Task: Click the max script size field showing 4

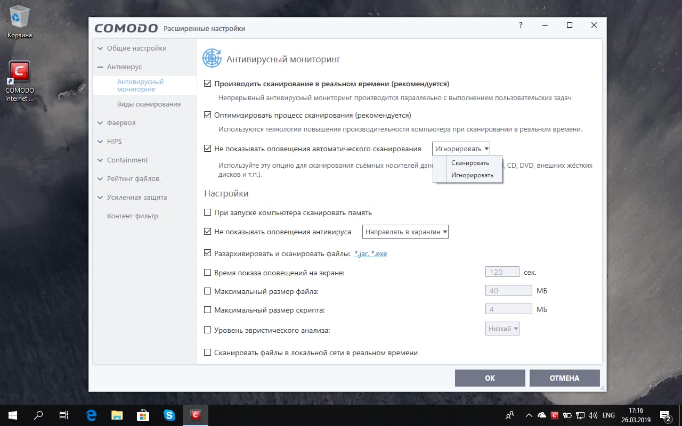Action: pos(509,309)
